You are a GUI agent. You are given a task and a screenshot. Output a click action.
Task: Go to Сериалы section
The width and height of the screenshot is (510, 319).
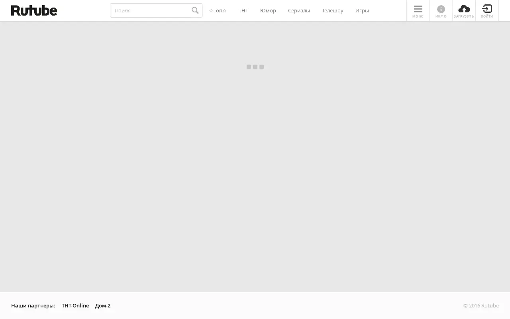tap(299, 10)
